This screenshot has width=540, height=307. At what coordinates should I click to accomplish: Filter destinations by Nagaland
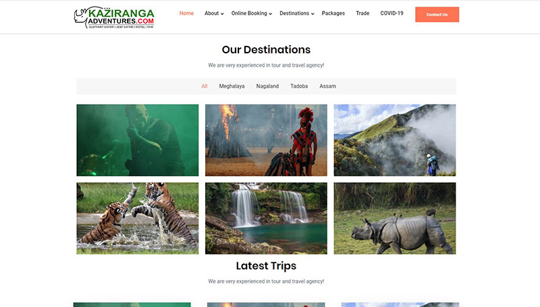(267, 86)
